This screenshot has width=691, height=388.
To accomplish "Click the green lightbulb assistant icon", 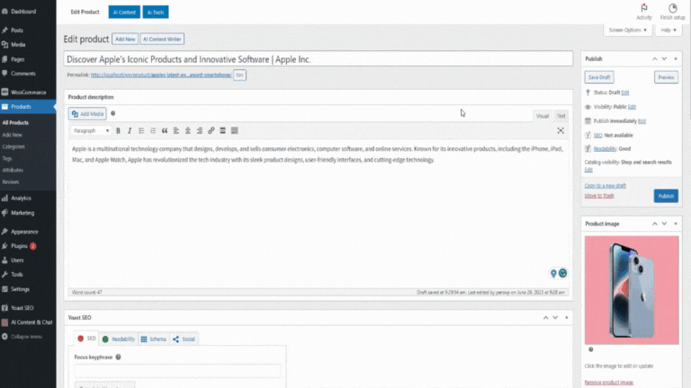I will click(553, 273).
